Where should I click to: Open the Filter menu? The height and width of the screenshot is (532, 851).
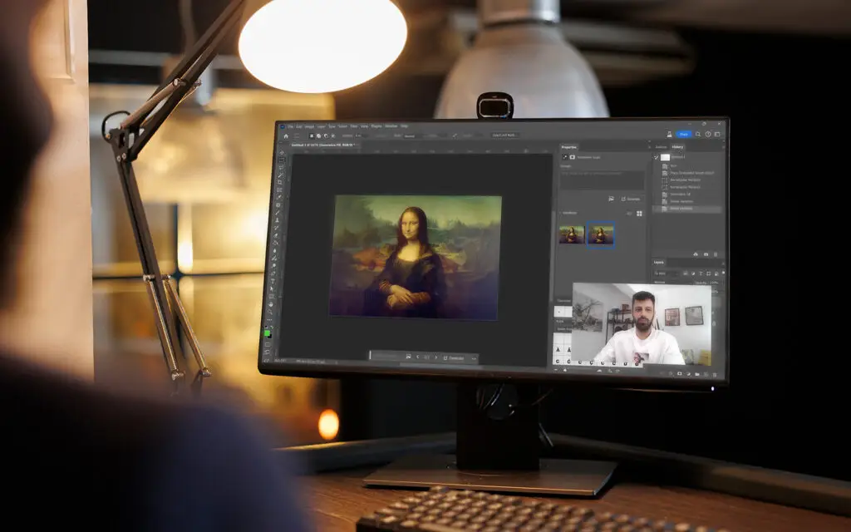[354, 126]
